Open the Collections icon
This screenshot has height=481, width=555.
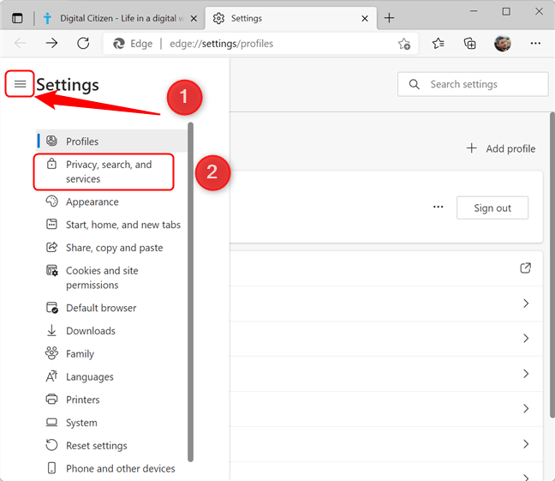(x=469, y=43)
